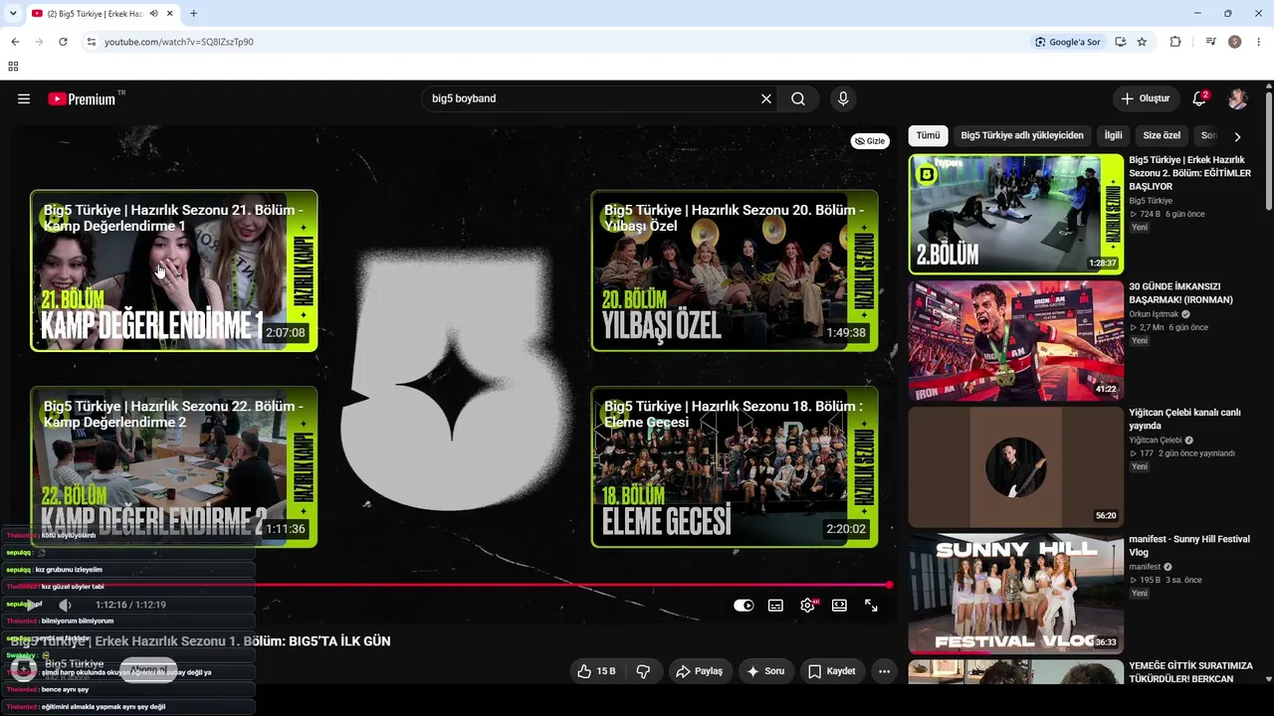
Task: Open title 'Erkek Hazırlık Sezonu 2. Bölüm: EĞİTİMLER BAŞLIYOR'
Action: pos(1189,173)
